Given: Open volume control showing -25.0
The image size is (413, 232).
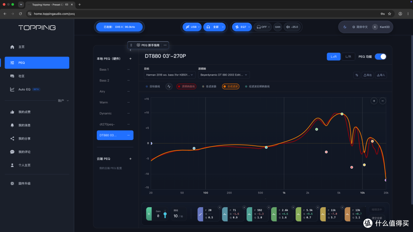Looking at the screenshot, I should point(292,27).
